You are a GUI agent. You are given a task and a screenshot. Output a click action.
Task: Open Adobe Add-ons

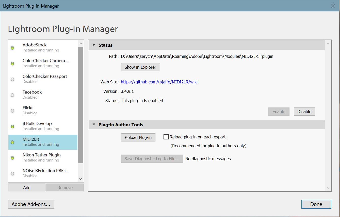[31, 204]
